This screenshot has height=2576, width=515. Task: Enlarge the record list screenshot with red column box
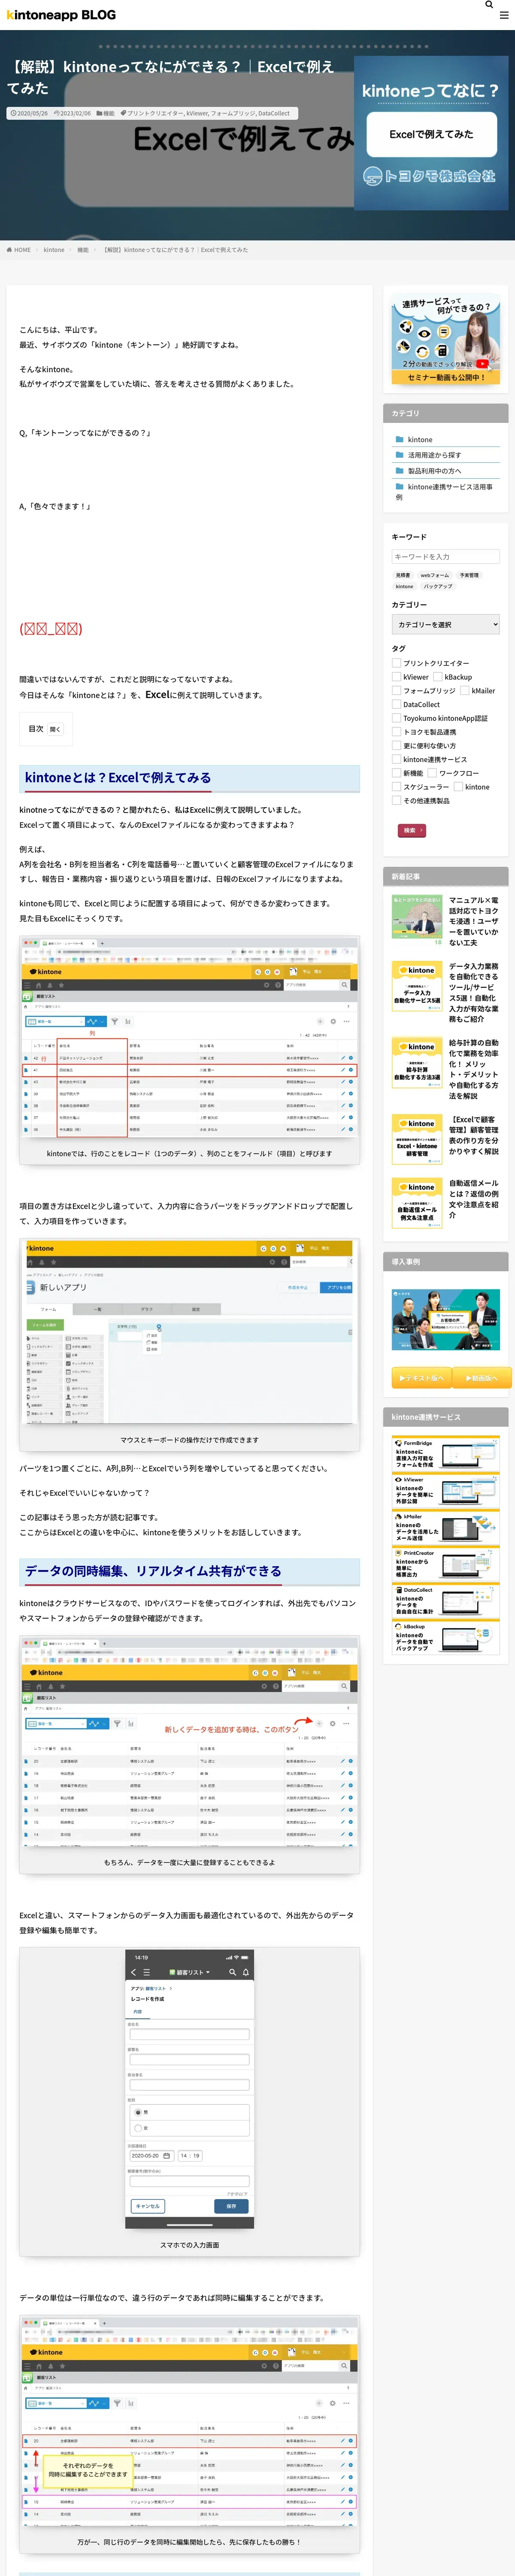(190, 1038)
